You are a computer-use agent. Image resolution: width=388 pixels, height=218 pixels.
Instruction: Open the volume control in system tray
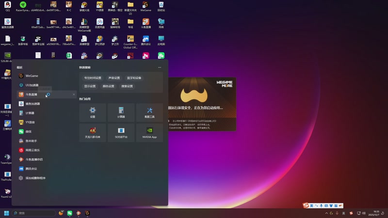pos(364,213)
